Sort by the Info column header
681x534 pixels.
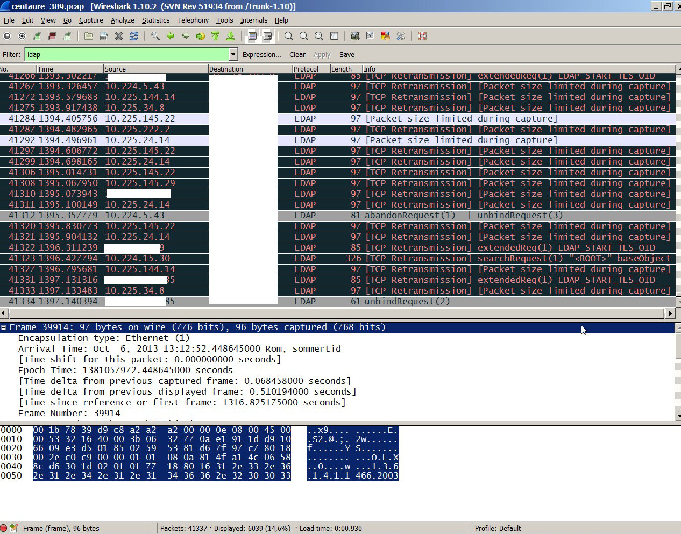(x=519, y=69)
